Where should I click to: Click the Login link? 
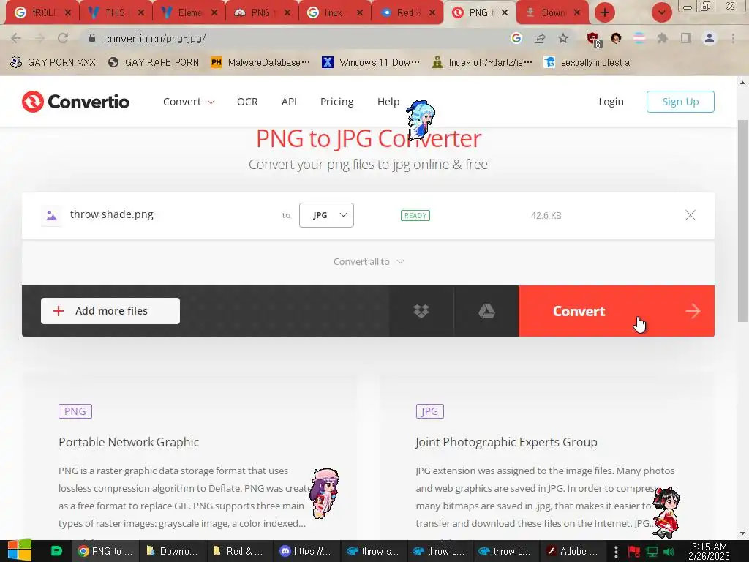[611, 102]
